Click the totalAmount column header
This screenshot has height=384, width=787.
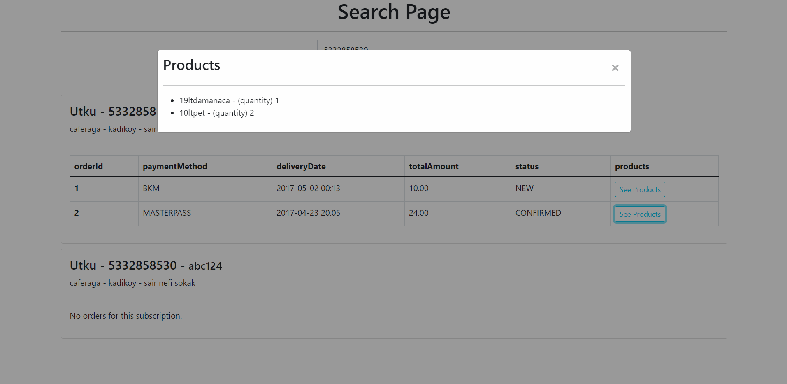433,166
